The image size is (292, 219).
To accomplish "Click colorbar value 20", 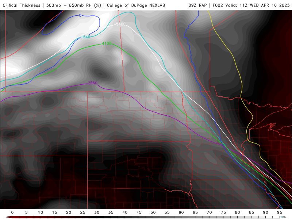I will point(69,212).
